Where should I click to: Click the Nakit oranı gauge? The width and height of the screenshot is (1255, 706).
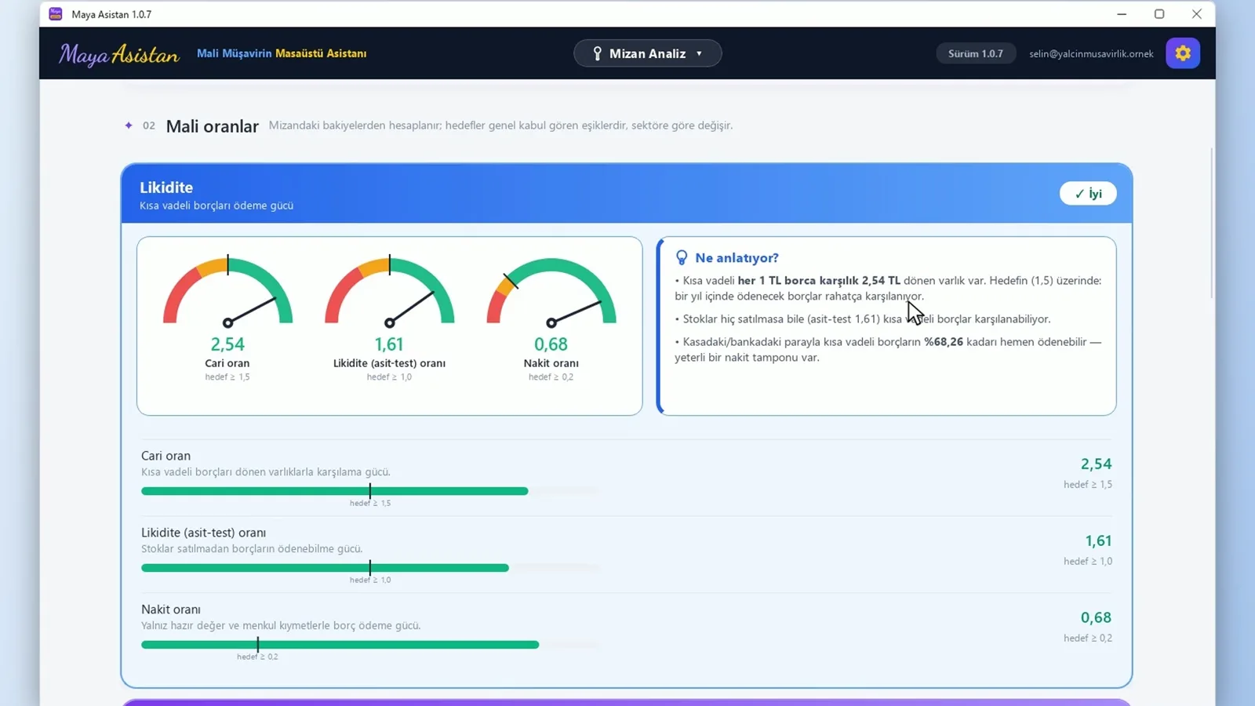[x=551, y=291]
